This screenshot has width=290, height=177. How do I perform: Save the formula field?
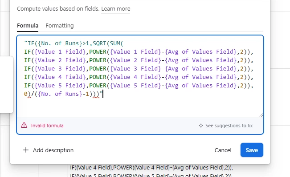[x=252, y=150]
